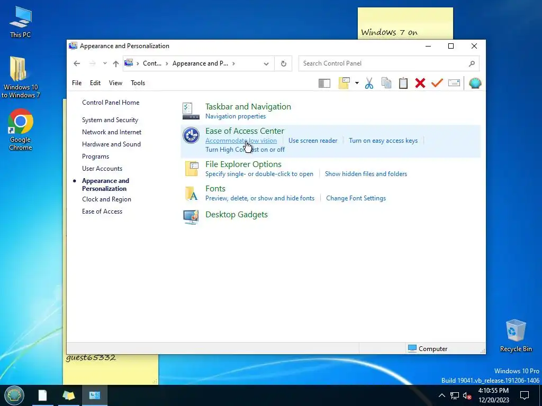542x406 pixels.
Task: Go back with the back arrow
Action: point(77,63)
